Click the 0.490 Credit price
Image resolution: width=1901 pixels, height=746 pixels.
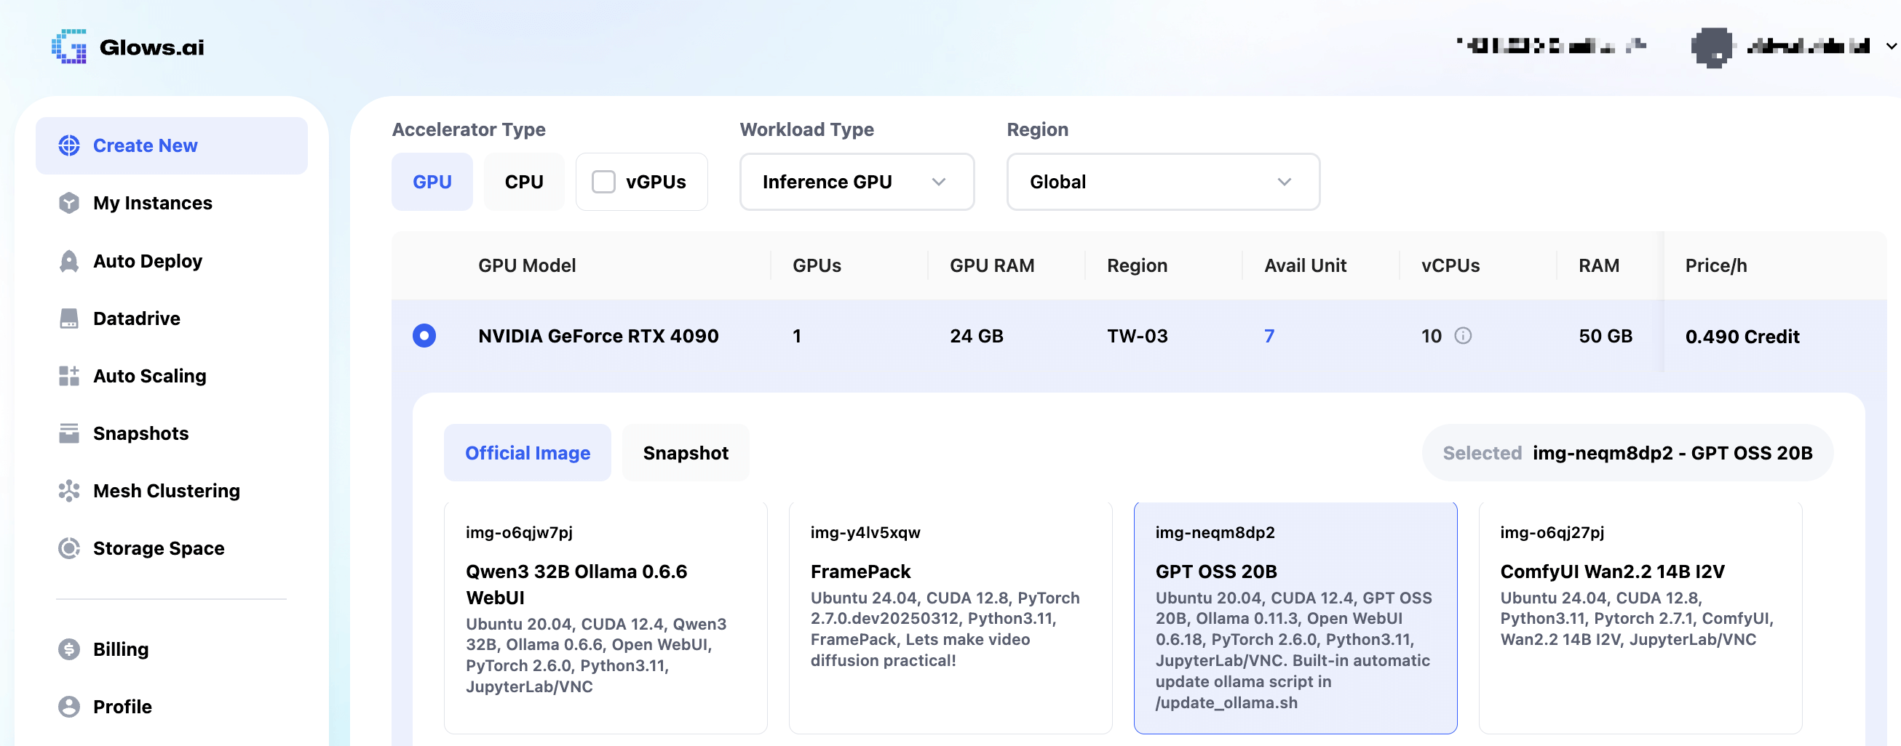(x=1742, y=337)
